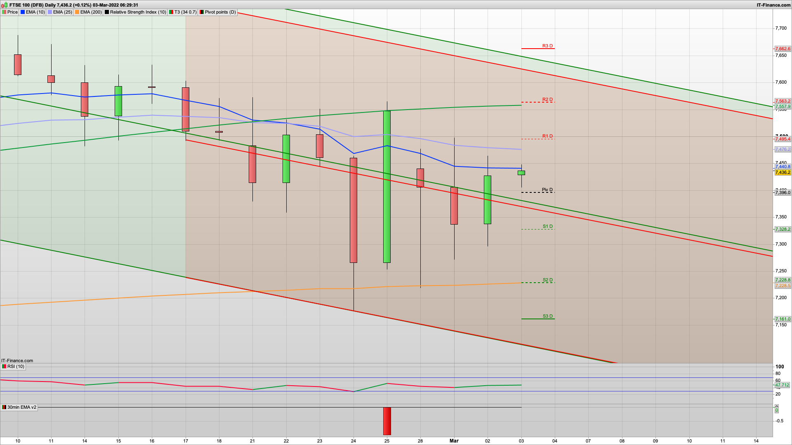Click the 7,228.8 S2 price tag
The width and height of the screenshot is (792, 445).
click(x=783, y=280)
